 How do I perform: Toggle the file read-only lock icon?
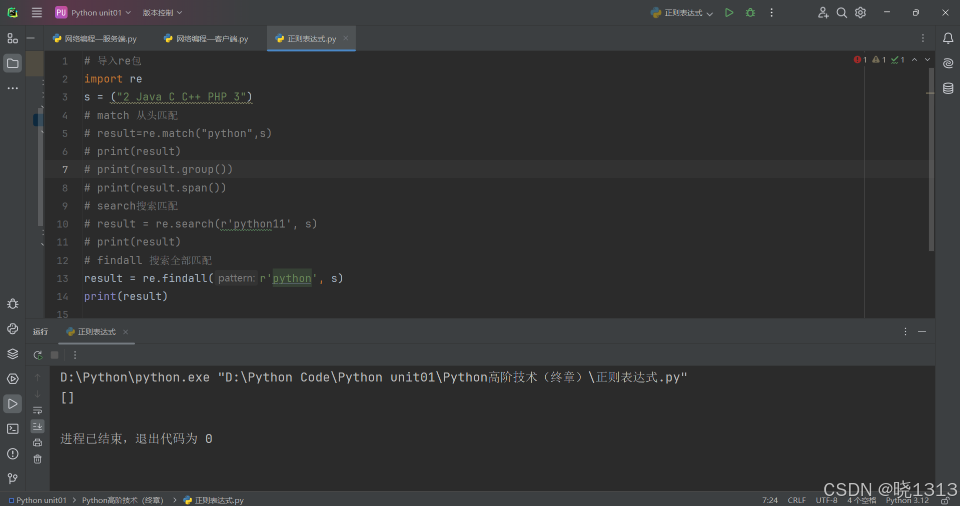(945, 500)
